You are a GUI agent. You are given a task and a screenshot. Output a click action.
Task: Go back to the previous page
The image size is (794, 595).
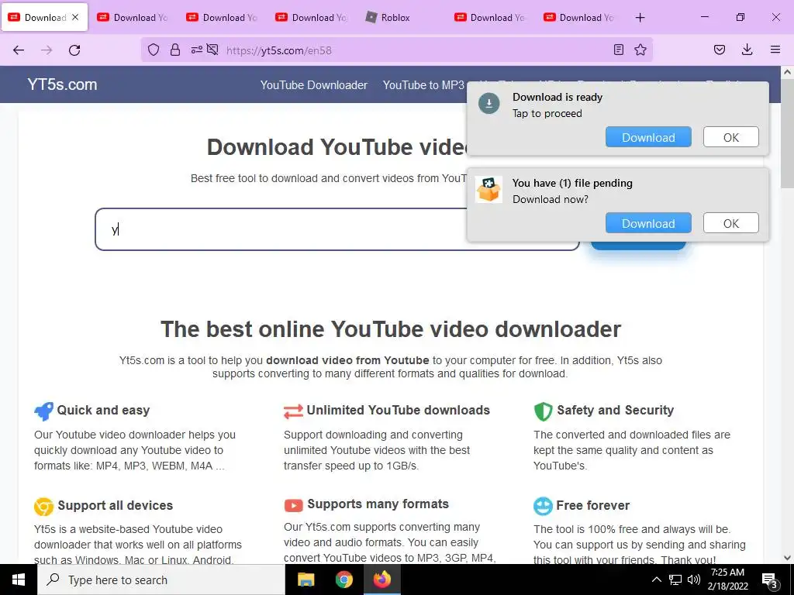pyautogui.click(x=19, y=50)
